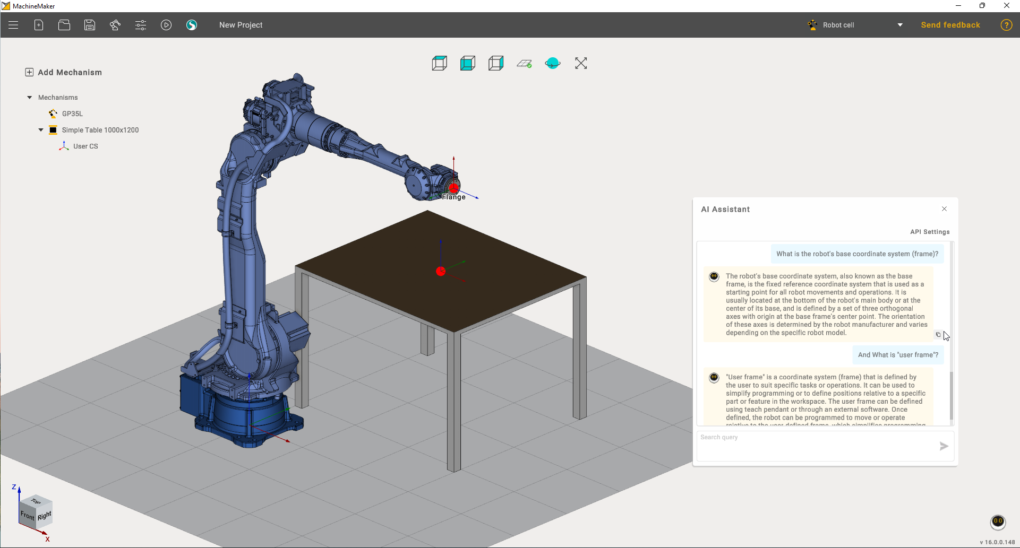1020x548 pixels.
Task: Start simulation with the play button
Action: tap(166, 25)
